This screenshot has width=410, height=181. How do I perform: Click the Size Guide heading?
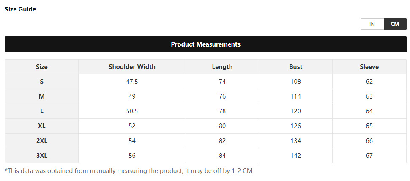click(x=20, y=9)
